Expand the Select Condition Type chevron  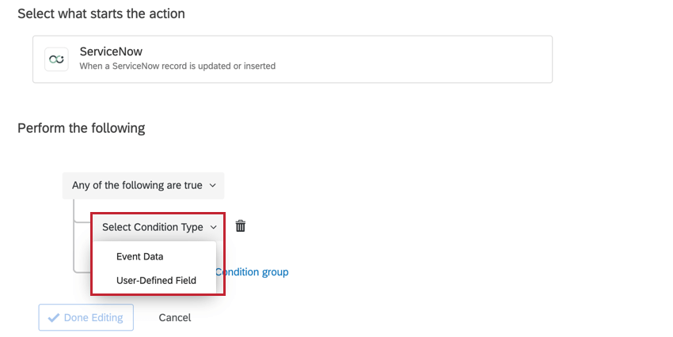[x=214, y=227]
